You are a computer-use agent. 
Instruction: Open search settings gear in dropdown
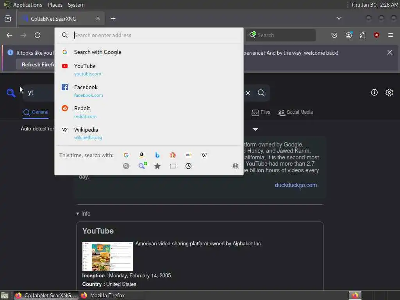236,166
